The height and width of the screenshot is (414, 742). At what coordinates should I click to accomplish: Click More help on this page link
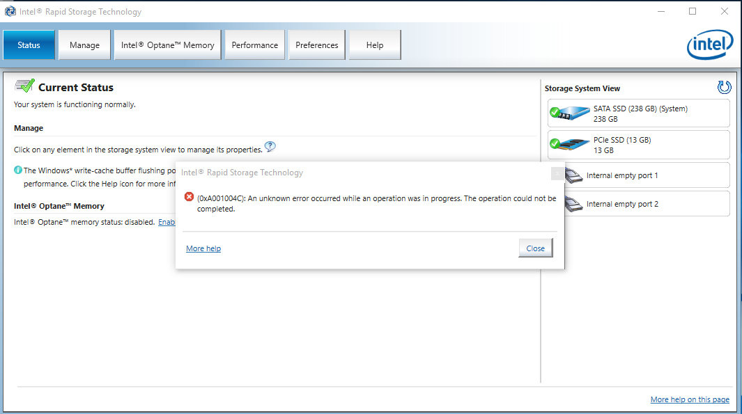point(689,399)
